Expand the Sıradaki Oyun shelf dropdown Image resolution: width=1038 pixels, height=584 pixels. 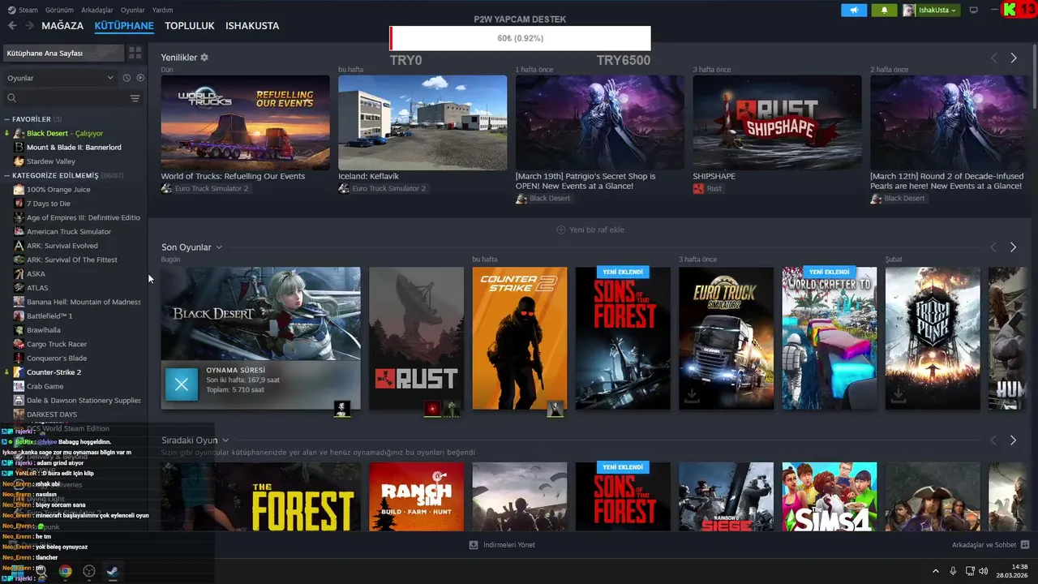pos(225,440)
